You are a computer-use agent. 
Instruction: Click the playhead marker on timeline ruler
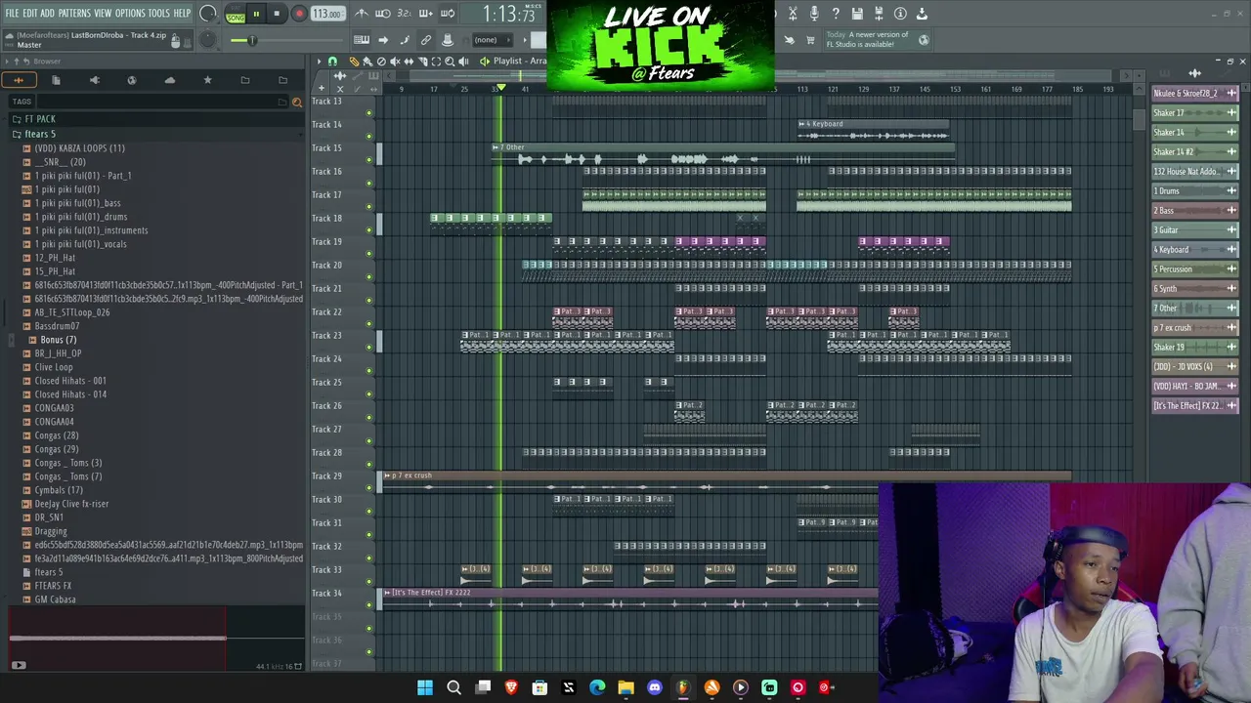501,89
